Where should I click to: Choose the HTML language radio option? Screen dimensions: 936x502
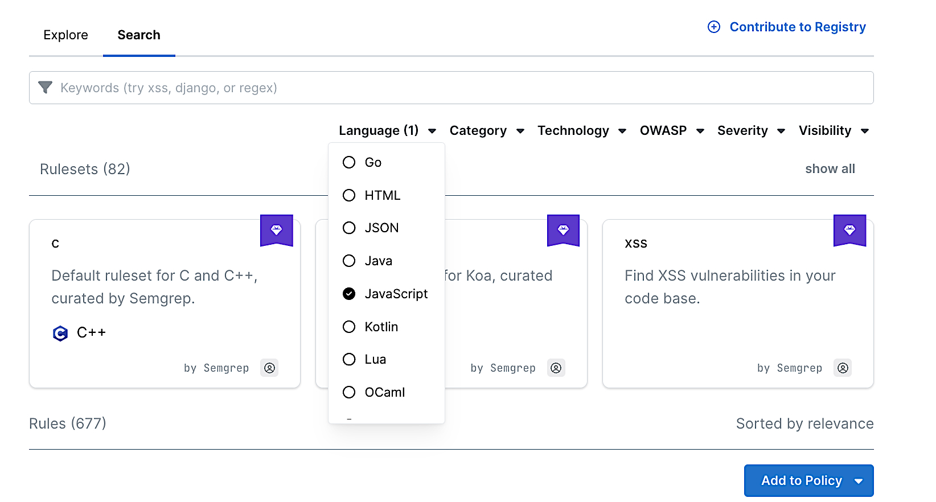(x=349, y=196)
